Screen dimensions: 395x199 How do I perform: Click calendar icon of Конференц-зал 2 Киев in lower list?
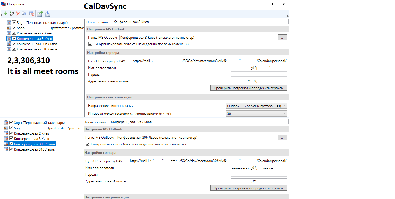click(x=6, y=133)
